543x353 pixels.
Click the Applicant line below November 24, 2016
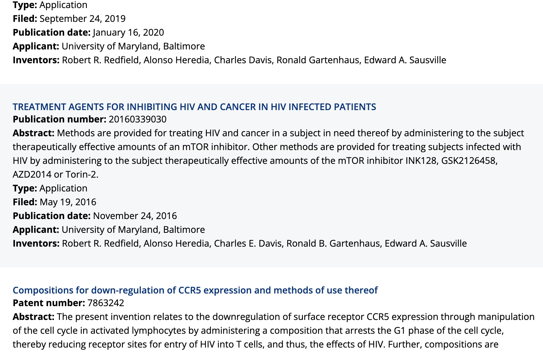pyautogui.click(x=109, y=229)
